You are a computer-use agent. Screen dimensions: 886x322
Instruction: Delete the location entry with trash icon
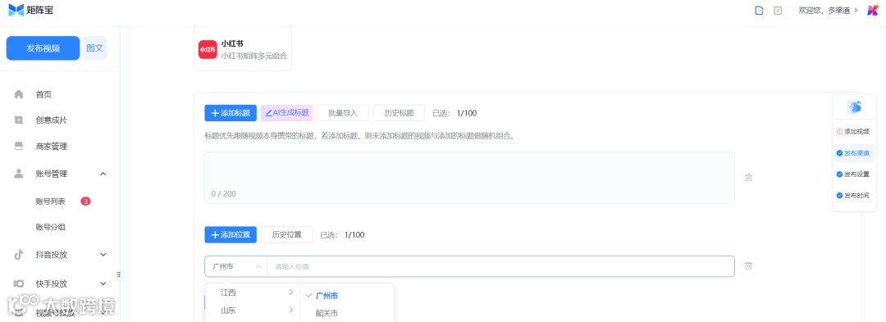[748, 266]
